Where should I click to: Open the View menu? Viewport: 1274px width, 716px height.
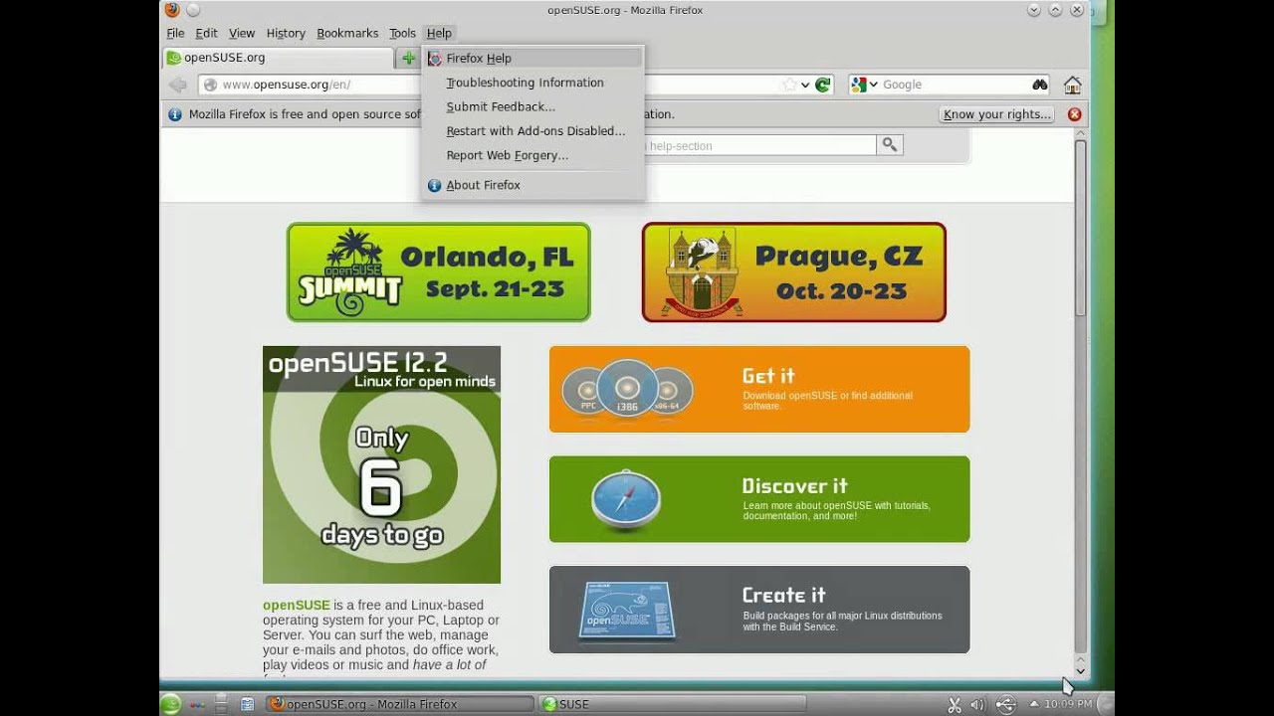(242, 33)
